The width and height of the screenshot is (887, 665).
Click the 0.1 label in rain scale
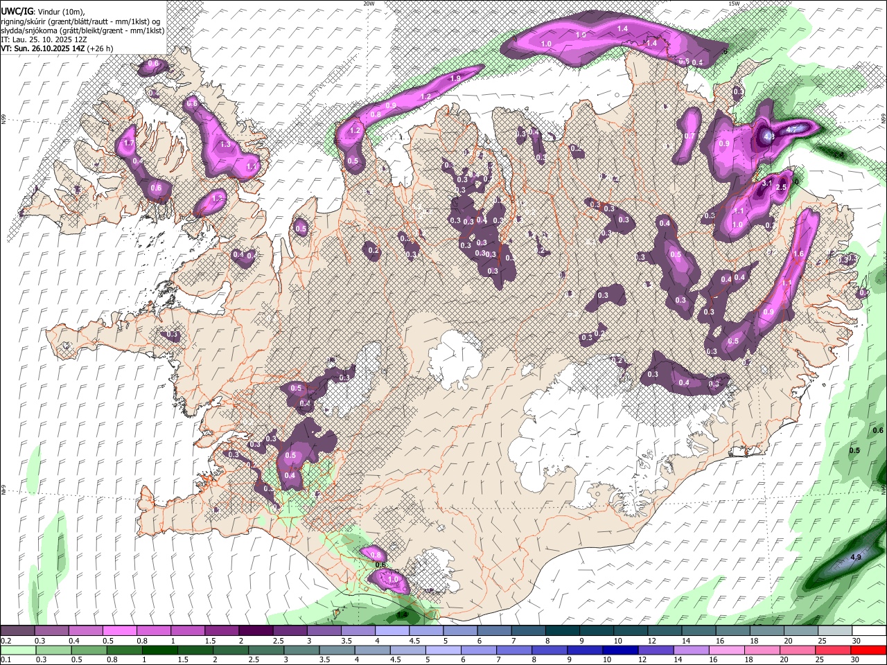(7, 660)
